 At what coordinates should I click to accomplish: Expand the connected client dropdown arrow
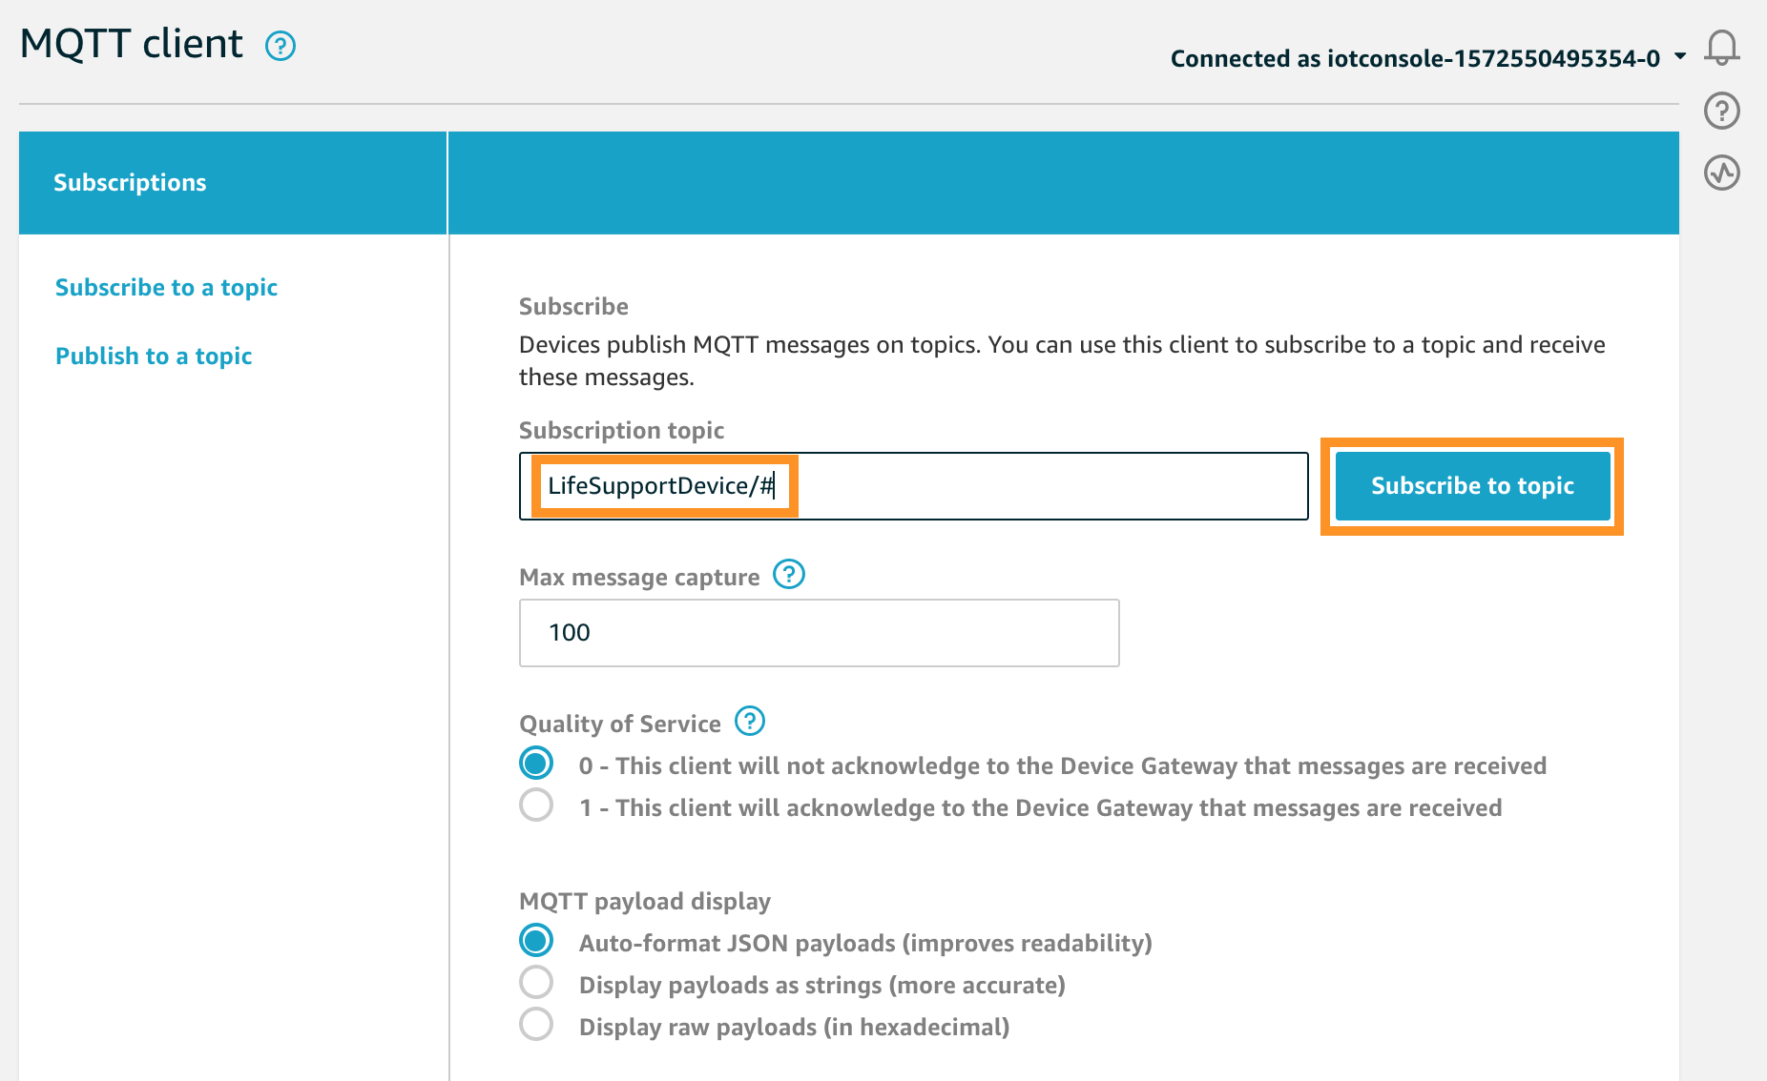[1680, 57]
